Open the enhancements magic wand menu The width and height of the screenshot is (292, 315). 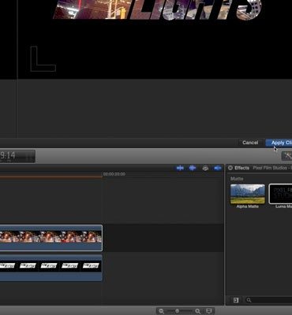pos(287,156)
